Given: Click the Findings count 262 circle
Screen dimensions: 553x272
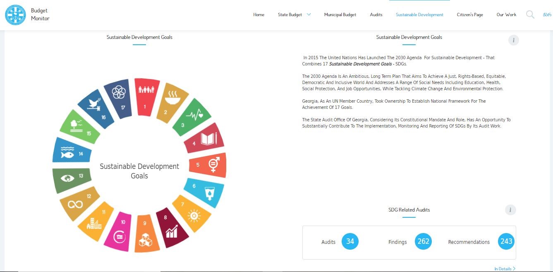Looking at the screenshot, I should [423, 241].
